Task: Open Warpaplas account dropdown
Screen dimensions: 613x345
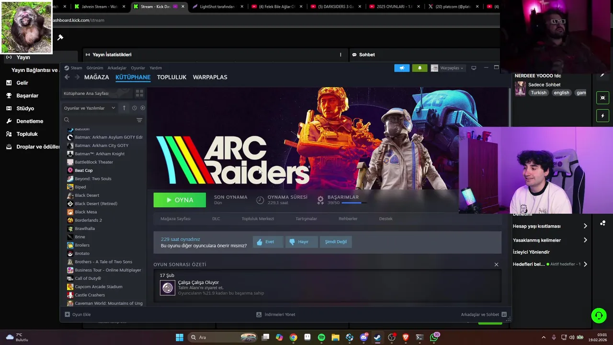Action: pos(447,68)
